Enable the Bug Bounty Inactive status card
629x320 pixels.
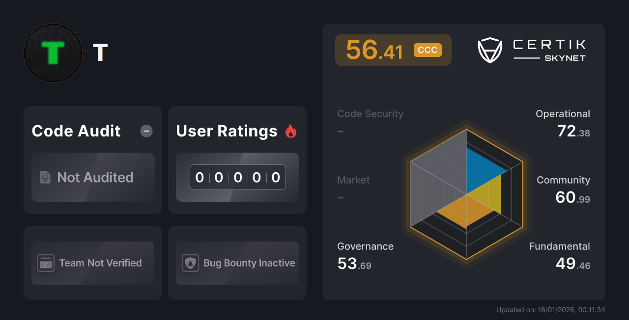click(237, 263)
